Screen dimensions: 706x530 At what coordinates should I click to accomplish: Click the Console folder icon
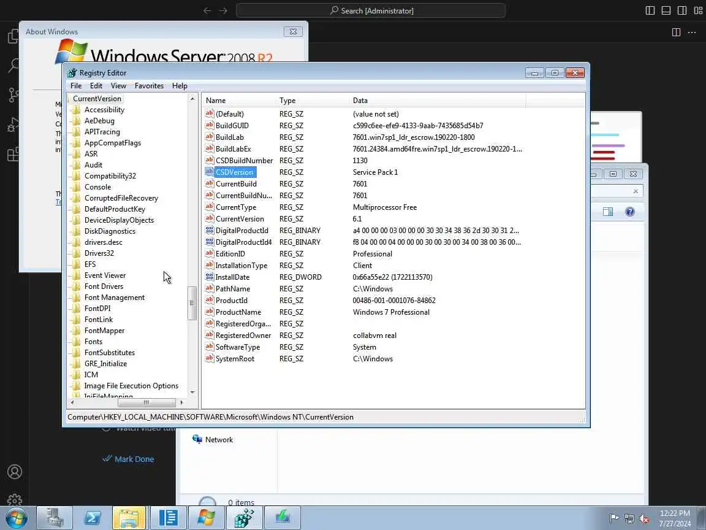pyautogui.click(x=76, y=187)
